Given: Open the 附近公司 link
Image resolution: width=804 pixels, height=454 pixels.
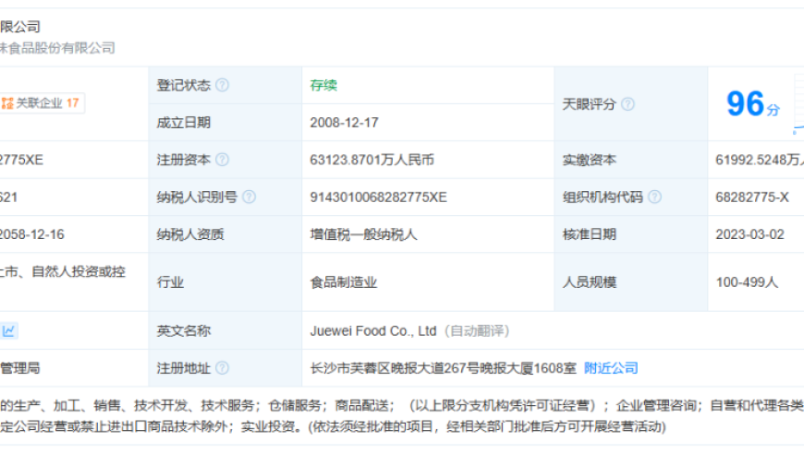Looking at the screenshot, I should [x=611, y=368].
